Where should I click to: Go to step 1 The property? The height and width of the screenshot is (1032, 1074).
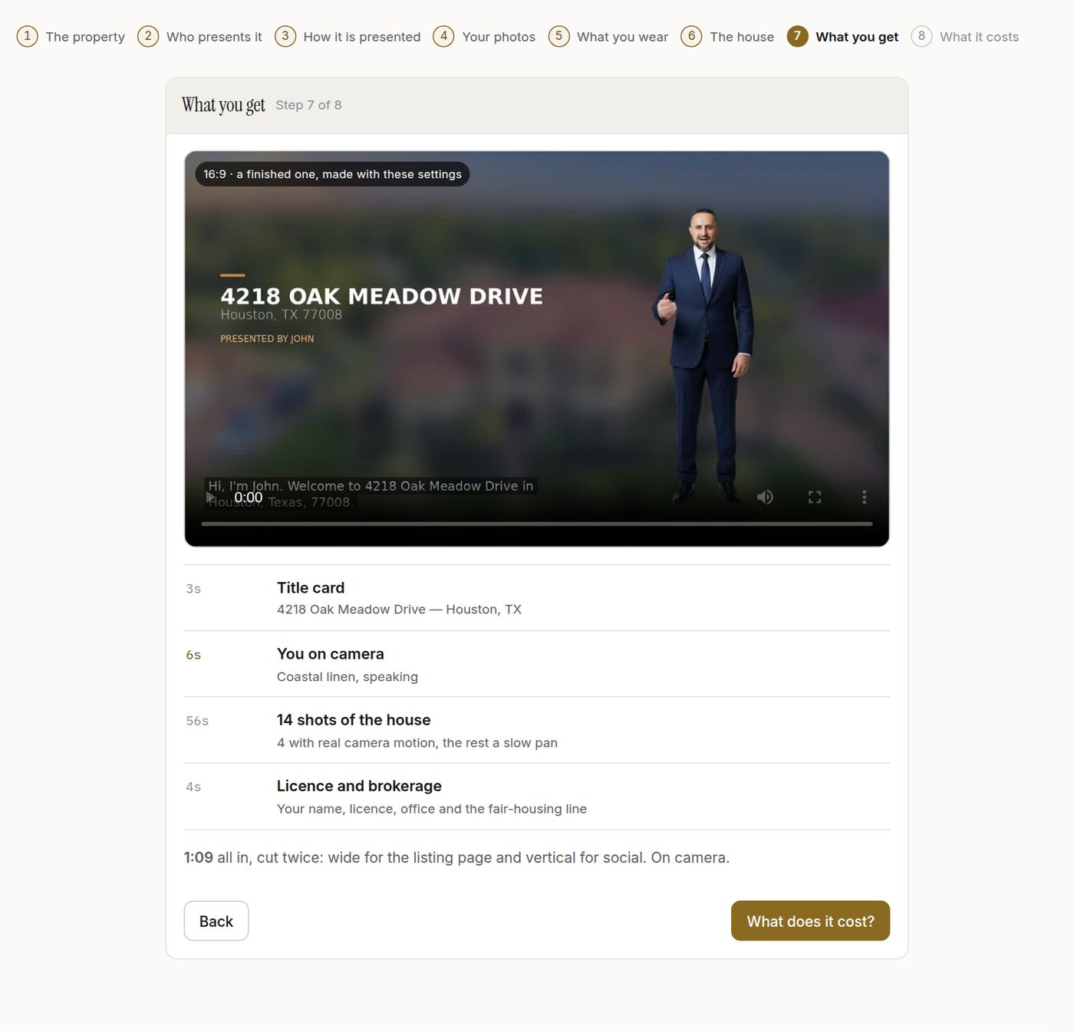pos(71,36)
